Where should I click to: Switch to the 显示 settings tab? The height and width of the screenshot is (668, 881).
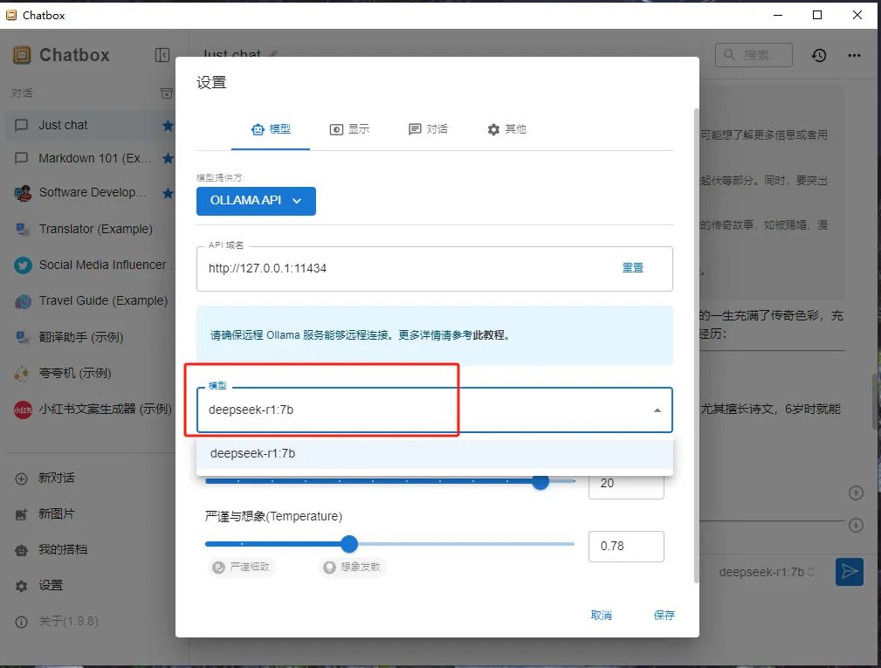pos(349,129)
